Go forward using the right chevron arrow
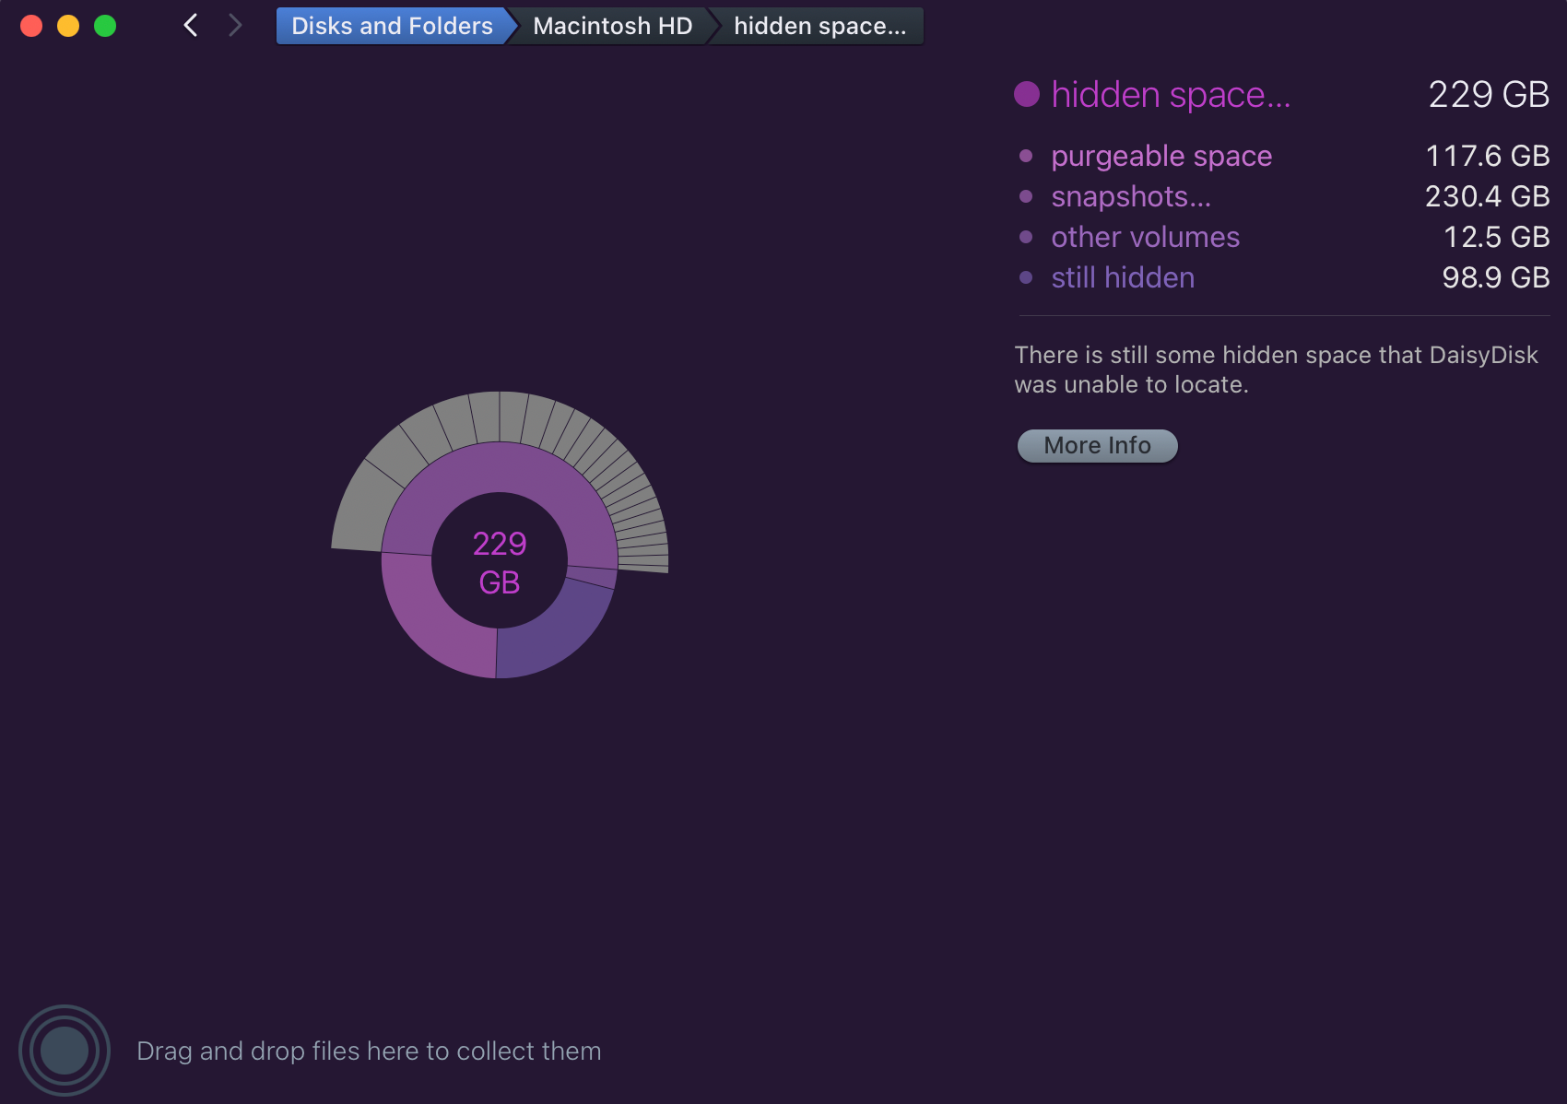The width and height of the screenshot is (1567, 1104). [x=235, y=26]
